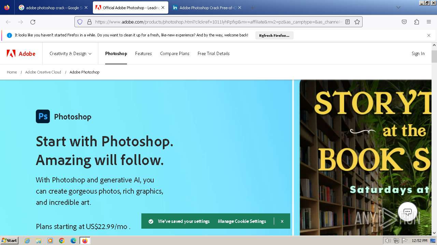This screenshot has width=437, height=245.
Task: Open File Explorer folder icon in taskbar
Action: [x=39, y=241]
